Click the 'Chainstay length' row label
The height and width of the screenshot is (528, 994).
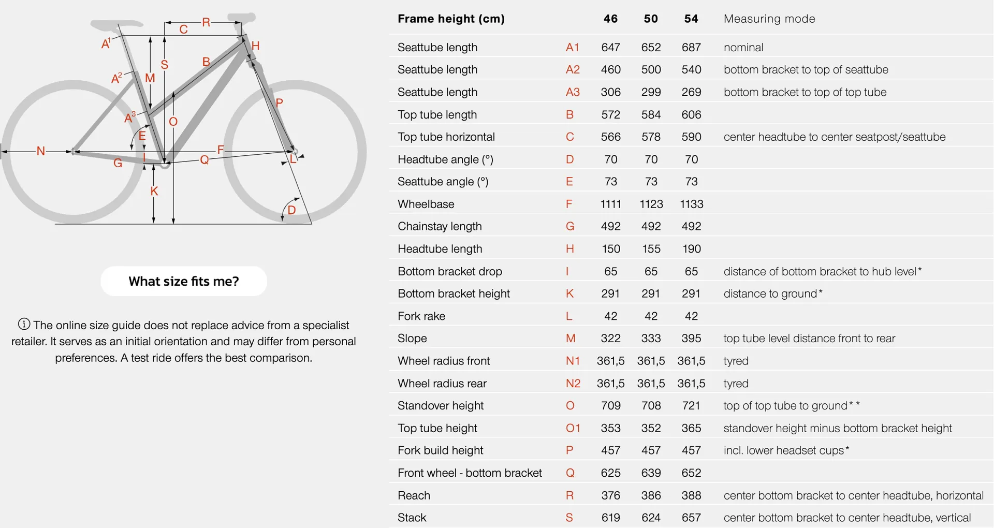click(x=440, y=226)
